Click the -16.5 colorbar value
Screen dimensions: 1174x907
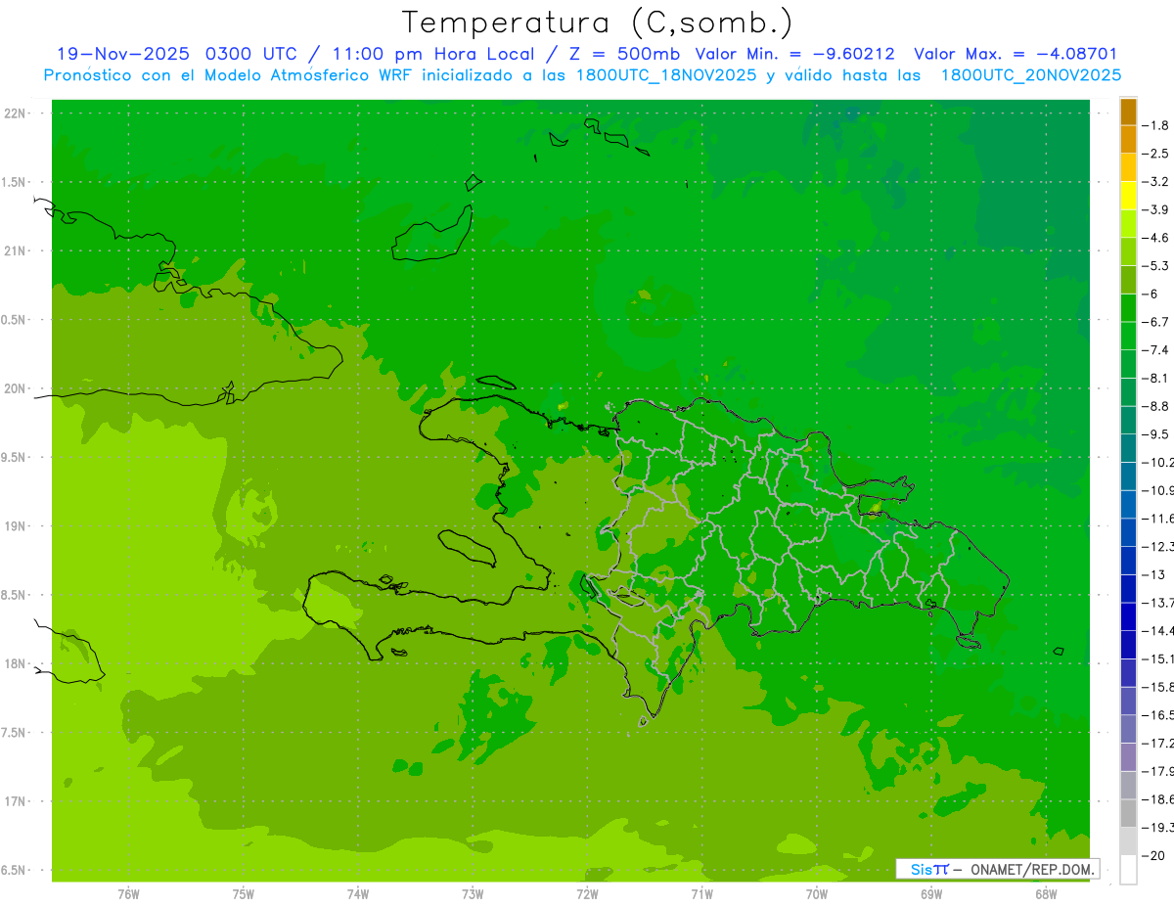tap(1157, 715)
